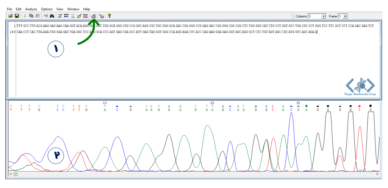
Task: Click the final lone A in sequence
Action: click(316, 32)
